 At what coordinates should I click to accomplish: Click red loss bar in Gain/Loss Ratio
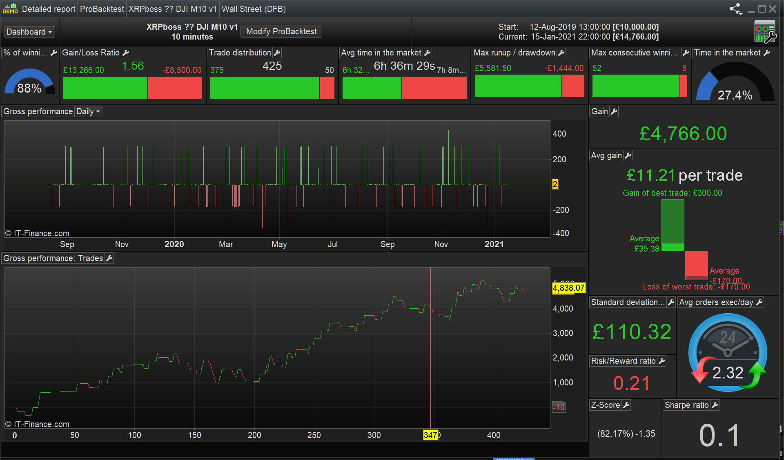click(175, 88)
